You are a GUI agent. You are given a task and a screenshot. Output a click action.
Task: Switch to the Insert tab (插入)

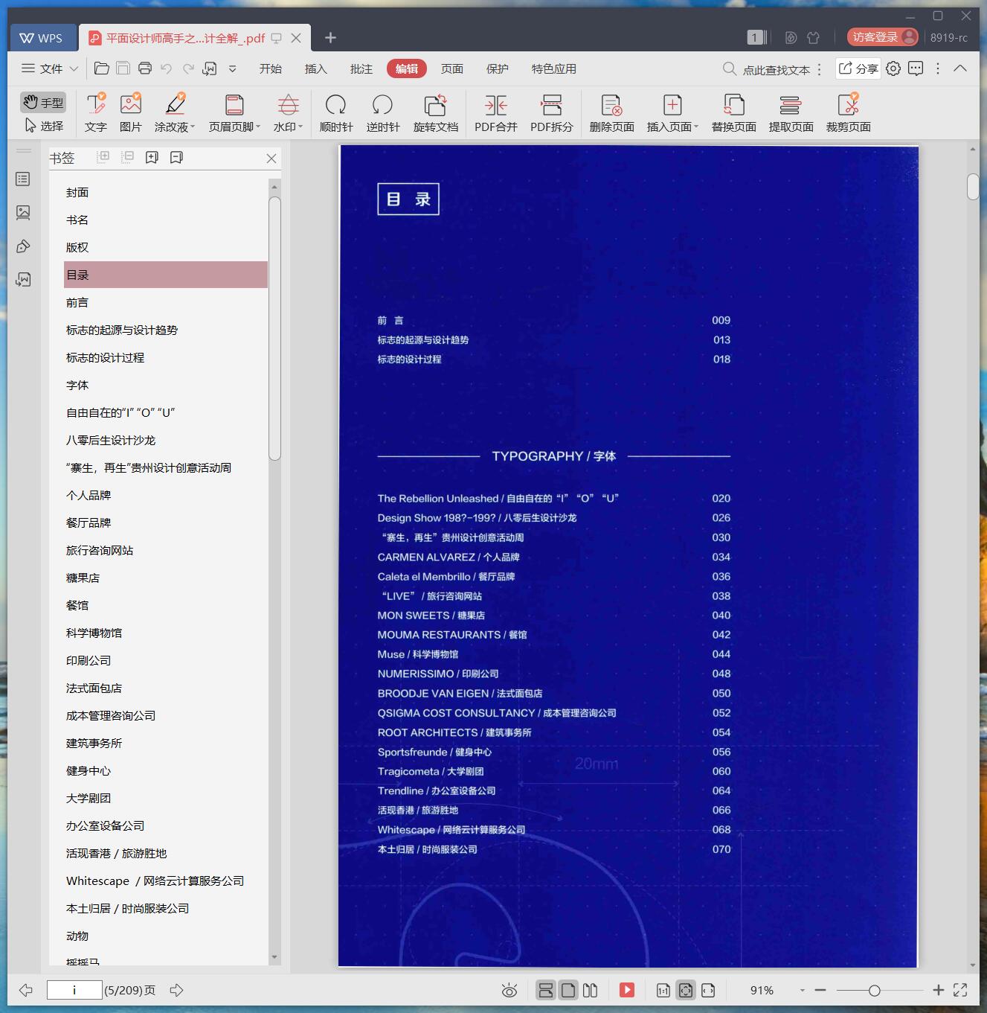coord(316,68)
